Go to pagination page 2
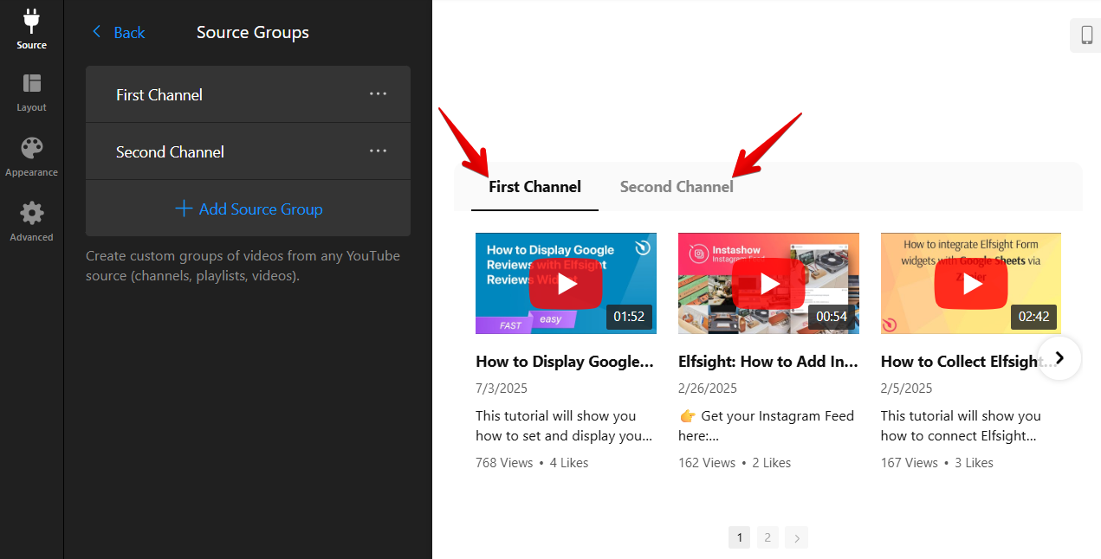The height and width of the screenshot is (559, 1101). (767, 537)
